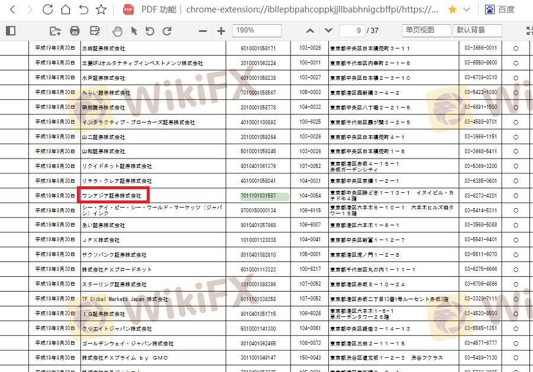Go to the previous PDF page

[x=310, y=31]
